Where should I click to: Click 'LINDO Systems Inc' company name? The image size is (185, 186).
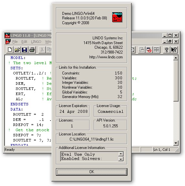[107, 38]
